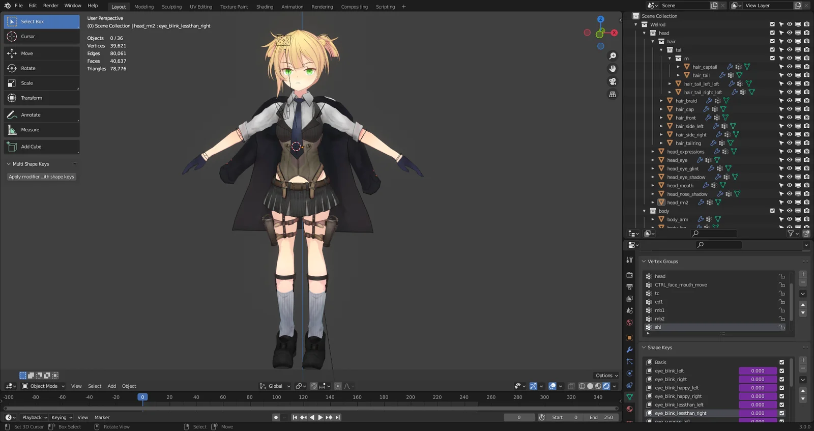Image resolution: width=814 pixels, height=431 pixels.
Task: Open the Particles properties tab icon
Action: tap(629, 362)
